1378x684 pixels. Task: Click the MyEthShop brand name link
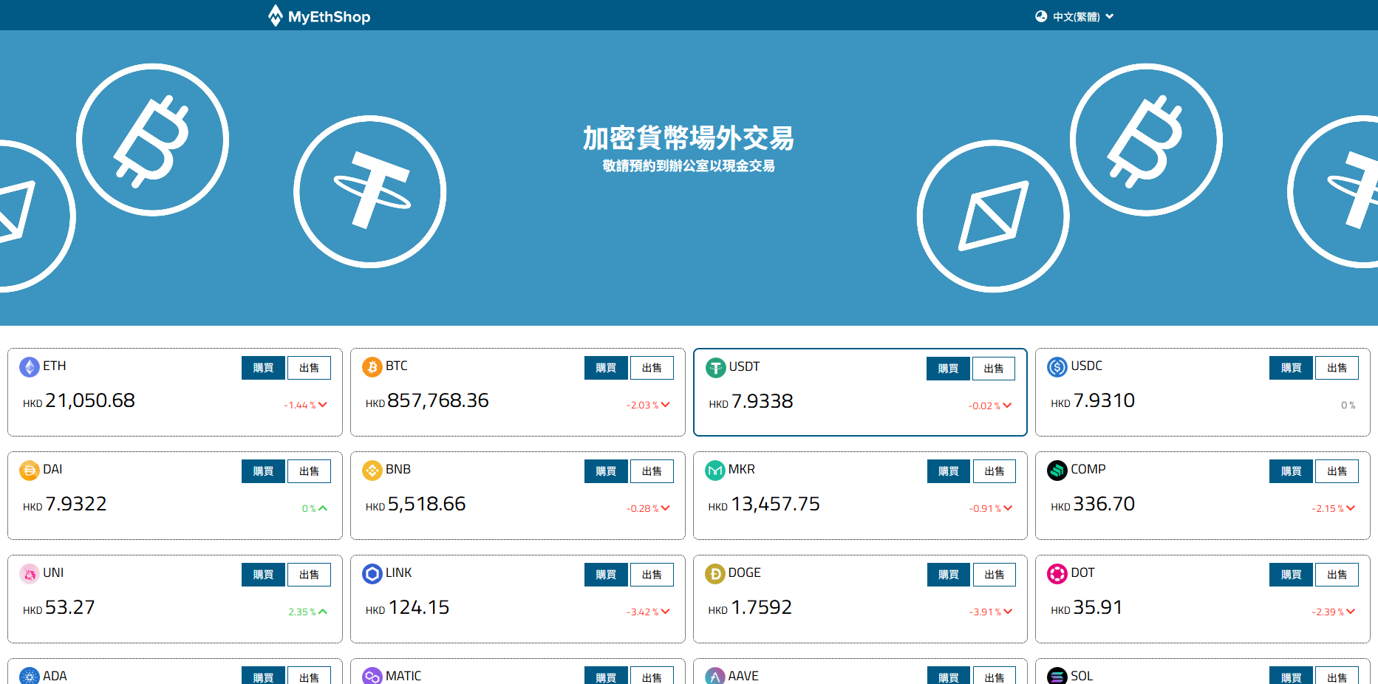coord(329,17)
